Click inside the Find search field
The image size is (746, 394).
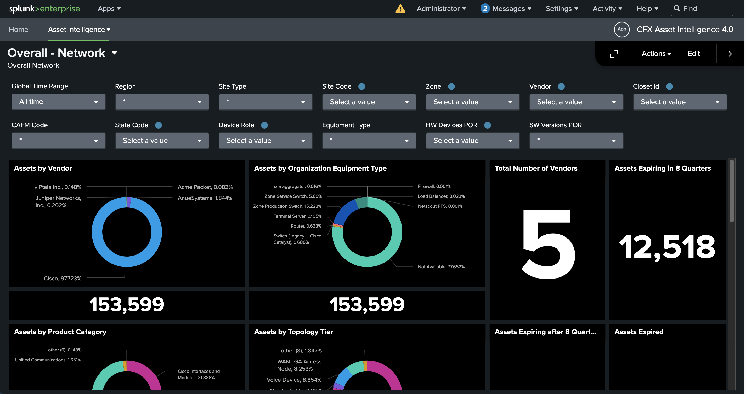pyautogui.click(x=702, y=9)
